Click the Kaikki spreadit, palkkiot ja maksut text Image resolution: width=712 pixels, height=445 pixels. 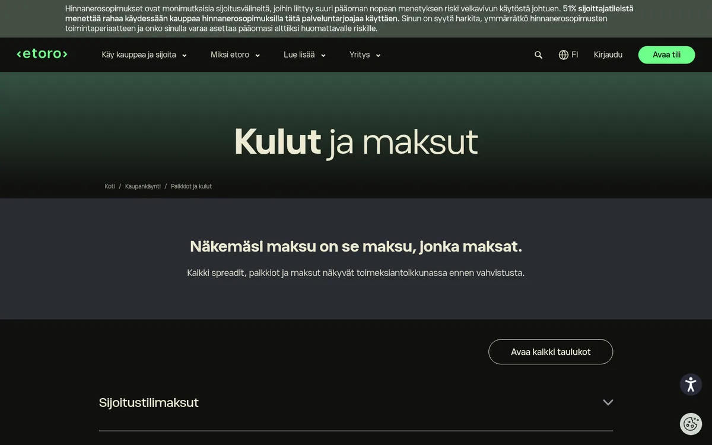click(x=356, y=273)
